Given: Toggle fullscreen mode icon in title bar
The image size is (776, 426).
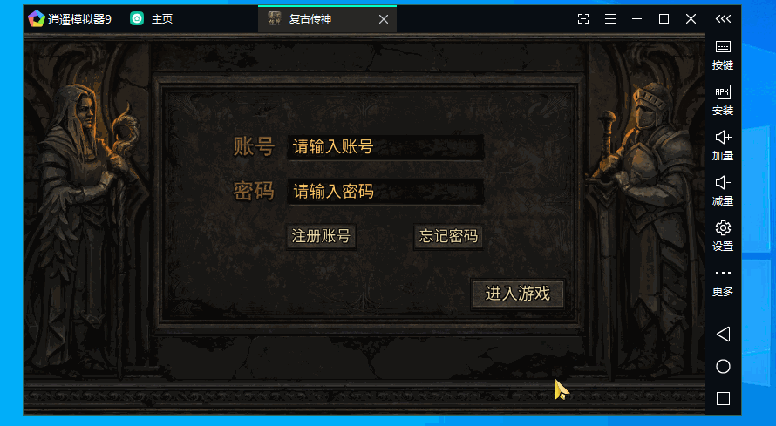Looking at the screenshot, I should coord(583,19).
